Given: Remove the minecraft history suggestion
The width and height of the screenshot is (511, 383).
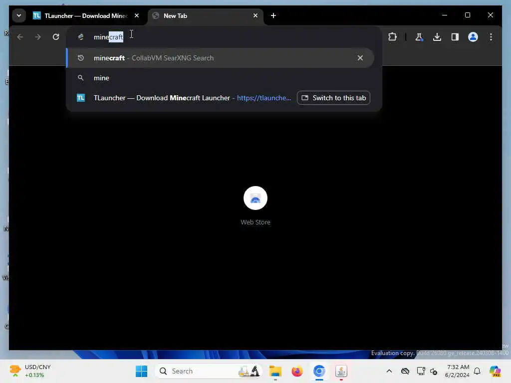Looking at the screenshot, I should 360,58.
